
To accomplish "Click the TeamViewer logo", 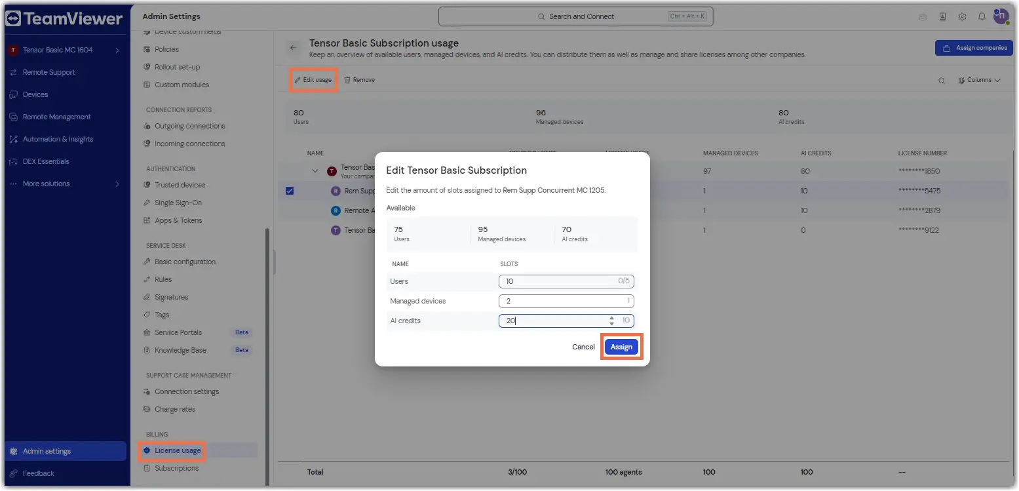I will point(64,19).
